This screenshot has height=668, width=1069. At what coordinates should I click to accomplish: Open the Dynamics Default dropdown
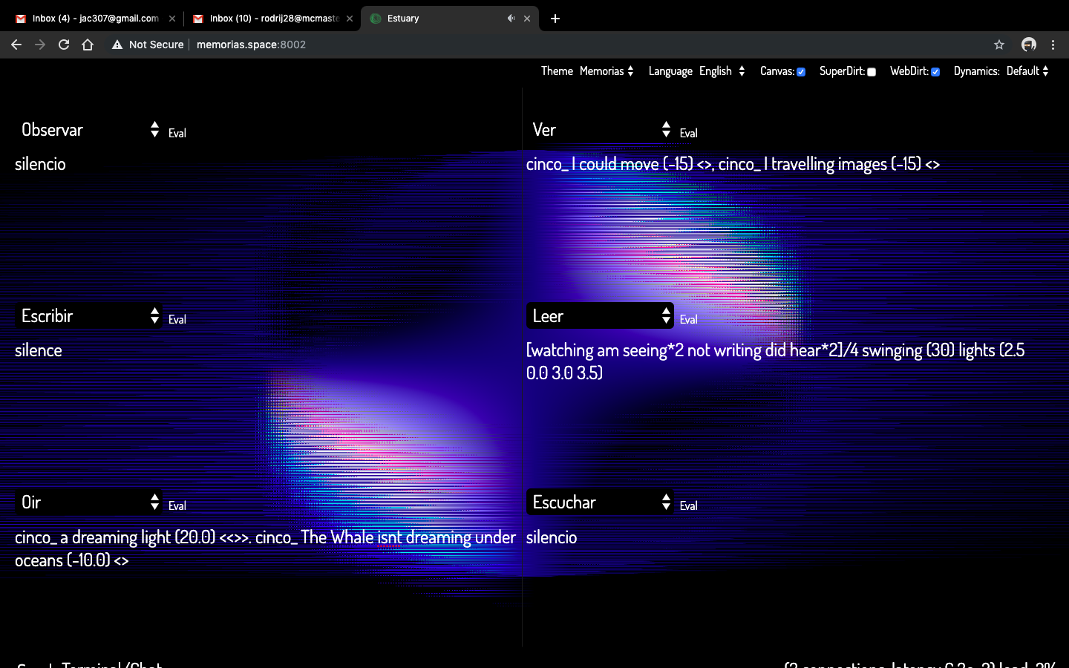point(1027,71)
